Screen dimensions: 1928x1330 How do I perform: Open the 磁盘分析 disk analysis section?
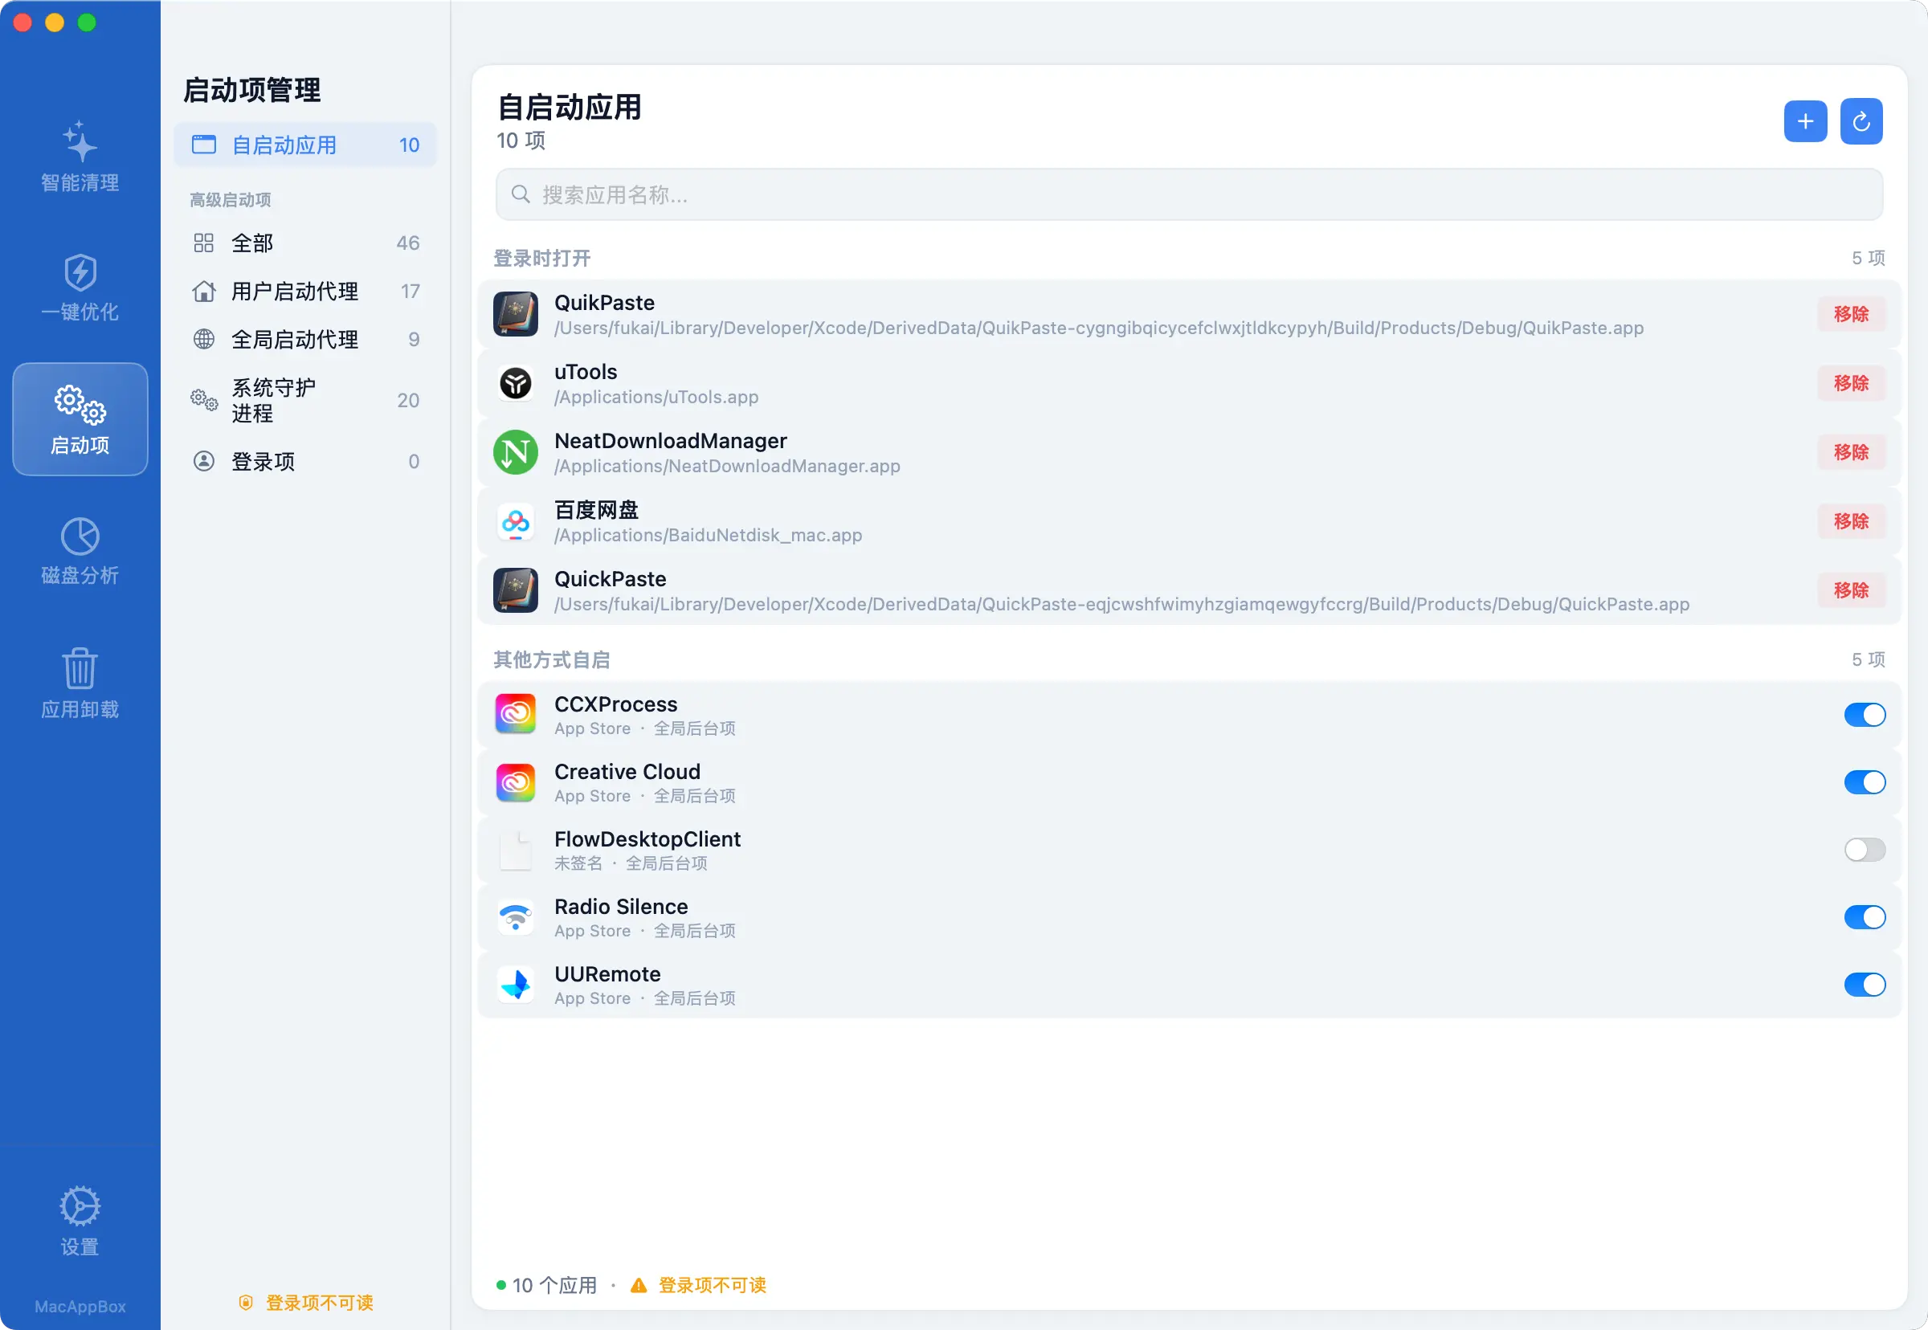point(80,550)
